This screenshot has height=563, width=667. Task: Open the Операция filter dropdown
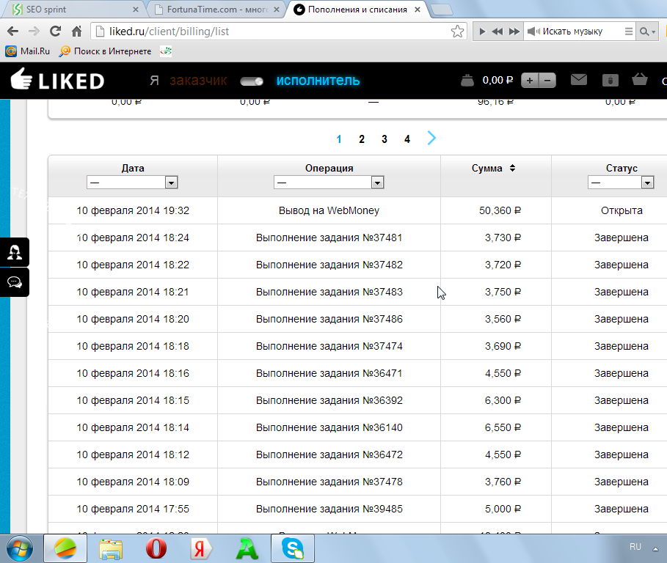pos(329,183)
